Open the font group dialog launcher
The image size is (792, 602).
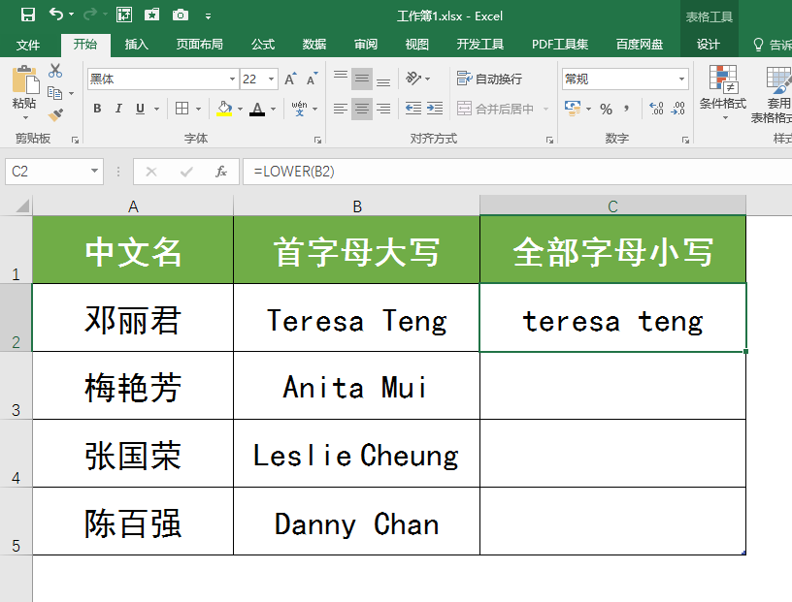[317, 141]
